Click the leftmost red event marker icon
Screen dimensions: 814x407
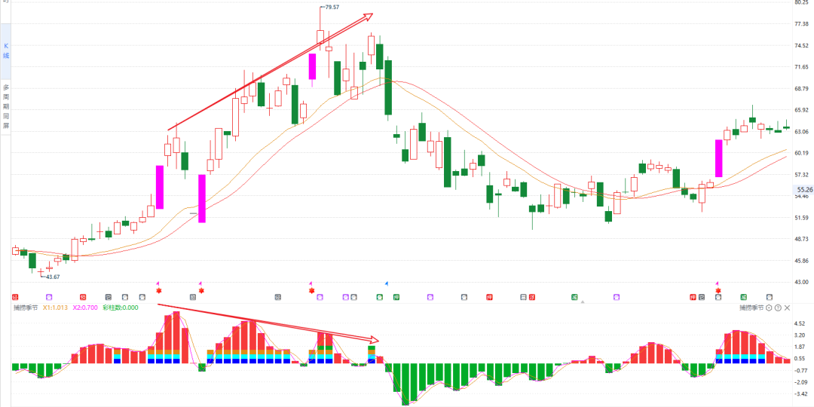point(15,297)
